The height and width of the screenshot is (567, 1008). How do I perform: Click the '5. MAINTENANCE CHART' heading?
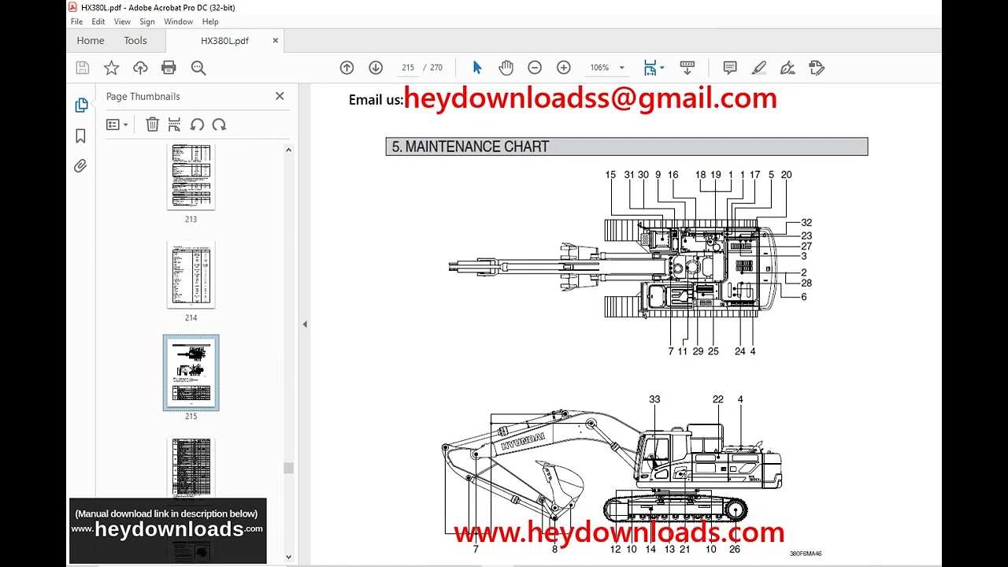[x=470, y=146]
